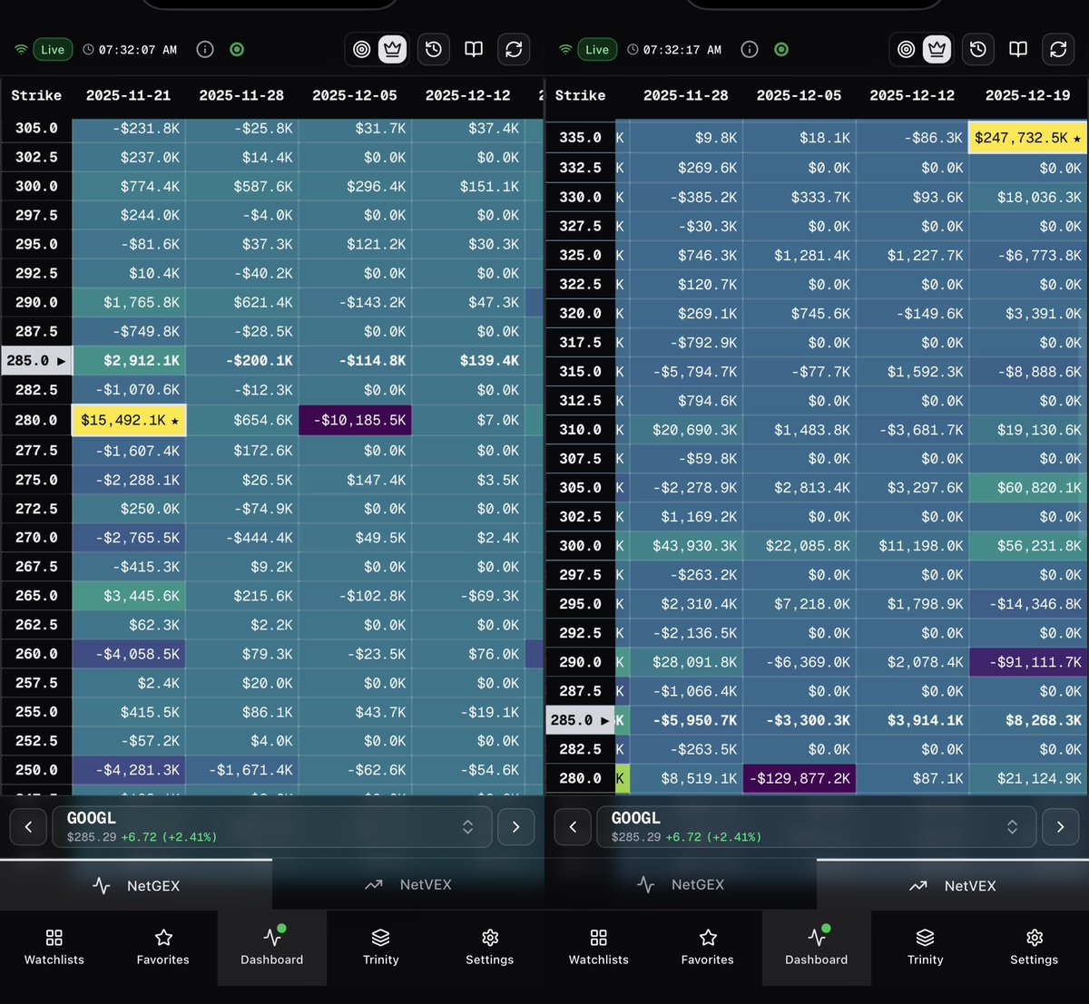The image size is (1089, 1004).
Task: Open the history clock icon in left panel
Action: point(434,50)
